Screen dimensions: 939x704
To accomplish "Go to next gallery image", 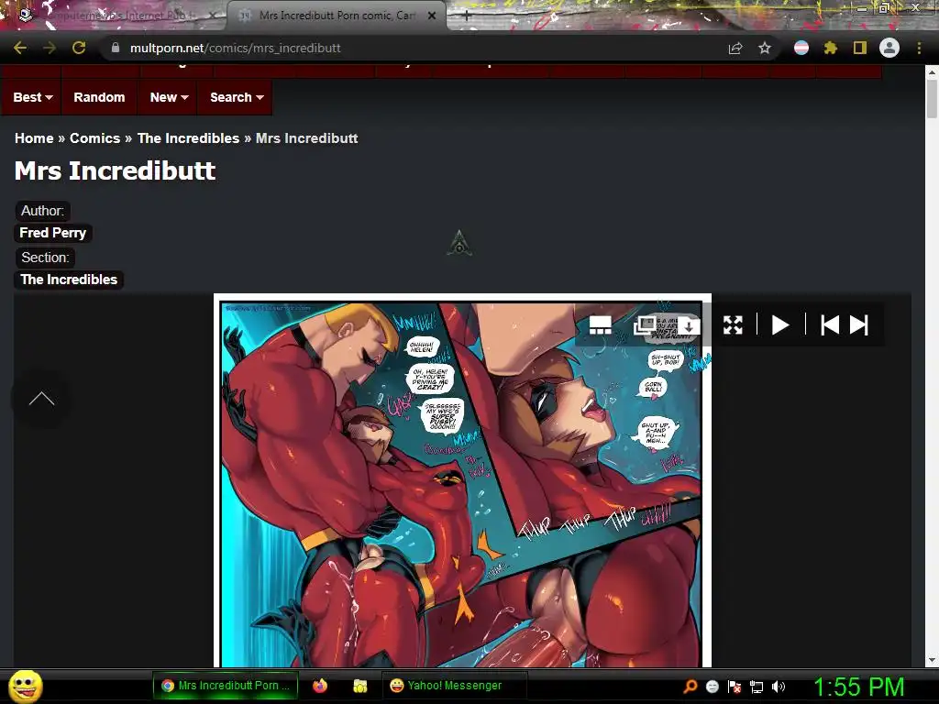I will (858, 325).
